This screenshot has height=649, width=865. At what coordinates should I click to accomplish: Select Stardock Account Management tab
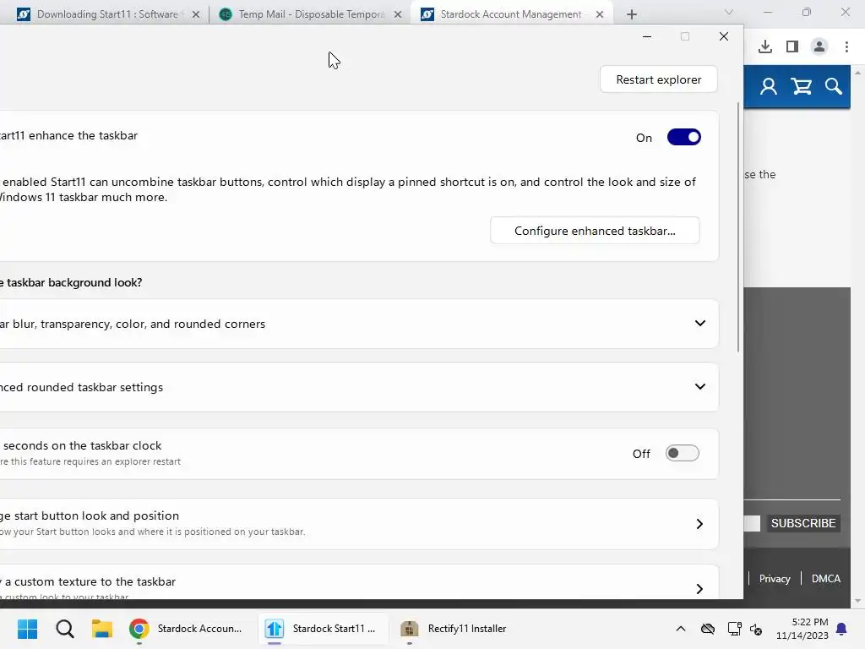[x=510, y=14]
